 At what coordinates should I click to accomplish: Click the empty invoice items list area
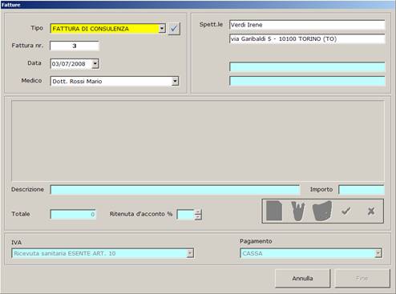[x=198, y=141]
